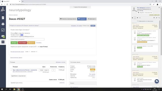Click the red 'Нет не будет' button

pos(23,43)
